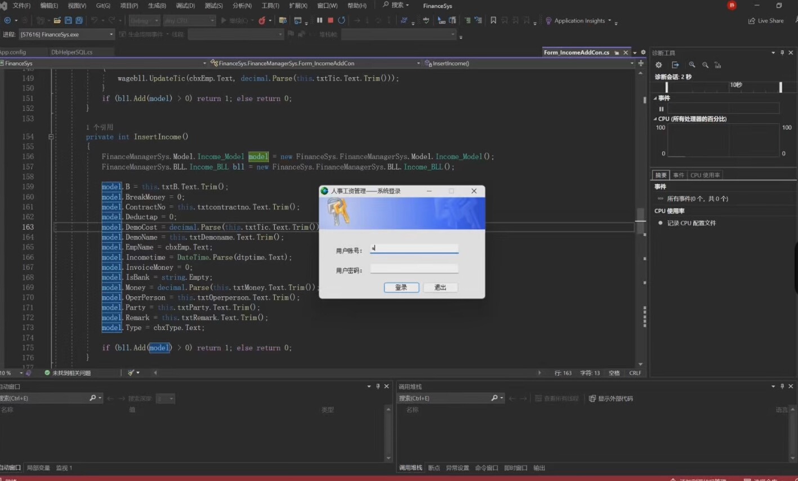Open the process dropdown showing FinanceSys.exe
Image resolution: width=798 pixels, height=481 pixels.
(x=111, y=34)
